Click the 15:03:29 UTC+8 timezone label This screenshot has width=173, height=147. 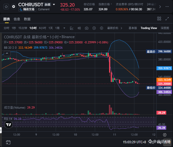(x=134, y=142)
